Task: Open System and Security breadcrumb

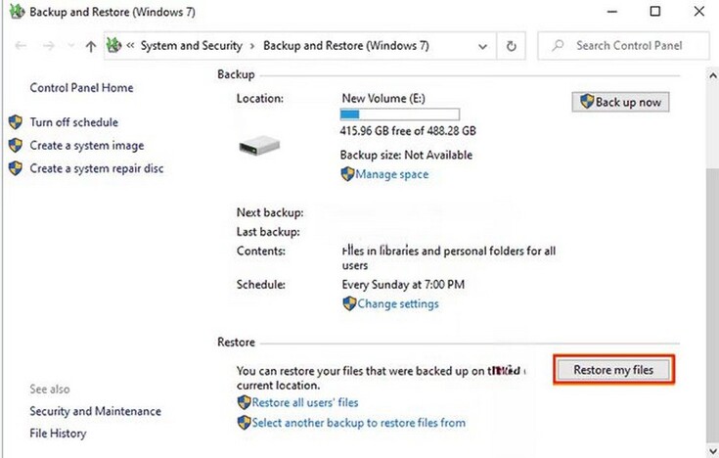Action: pos(192,46)
